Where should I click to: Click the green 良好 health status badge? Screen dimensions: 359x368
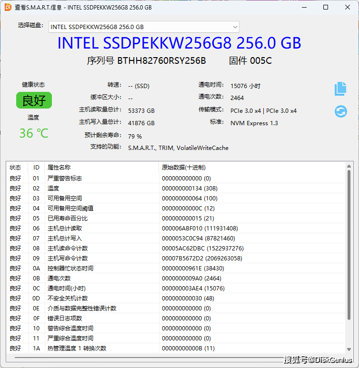point(34,100)
